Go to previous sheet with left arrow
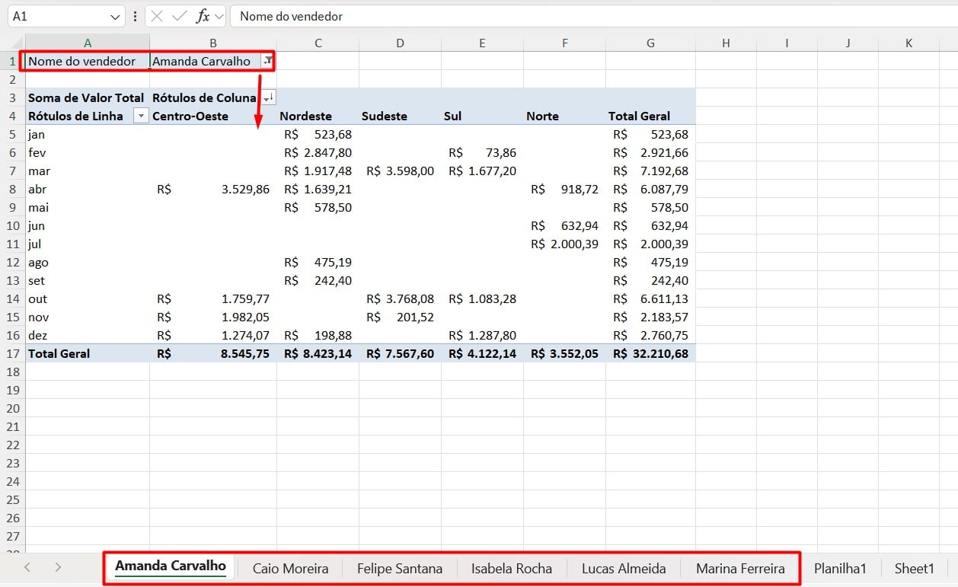 click(27, 567)
